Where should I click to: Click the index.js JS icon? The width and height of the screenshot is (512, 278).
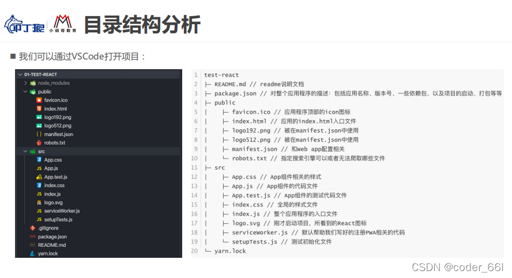(x=39, y=194)
